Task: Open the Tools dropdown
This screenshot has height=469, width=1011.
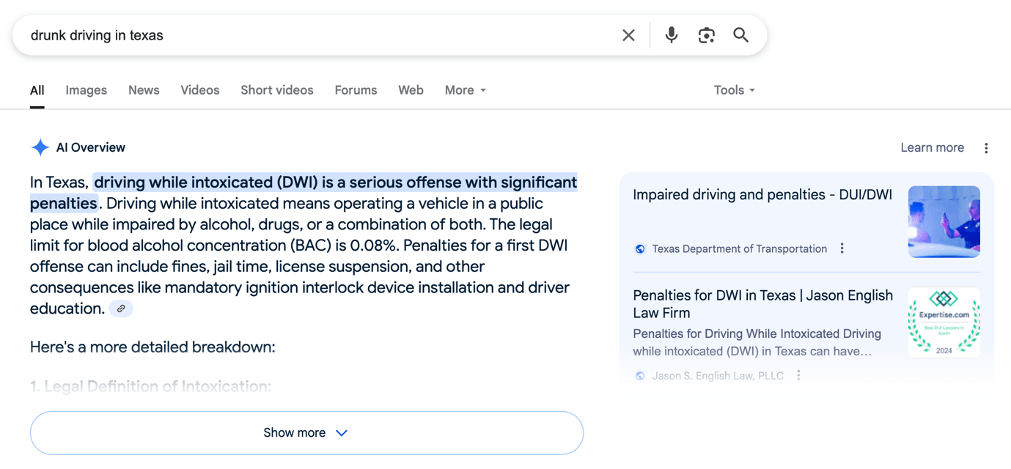Action: coord(735,90)
